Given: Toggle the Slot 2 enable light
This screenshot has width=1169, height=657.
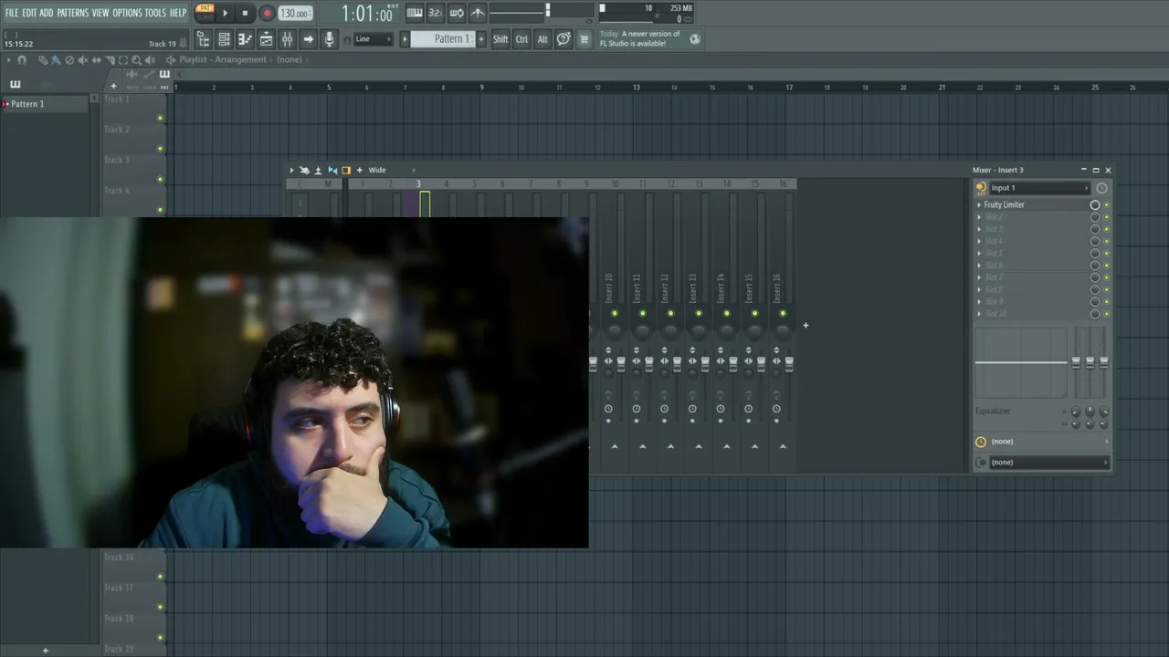Looking at the screenshot, I should point(1106,217).
